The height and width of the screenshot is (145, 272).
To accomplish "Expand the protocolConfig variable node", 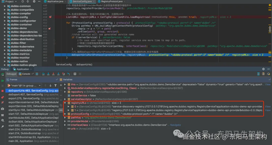I will coord(65,114).
